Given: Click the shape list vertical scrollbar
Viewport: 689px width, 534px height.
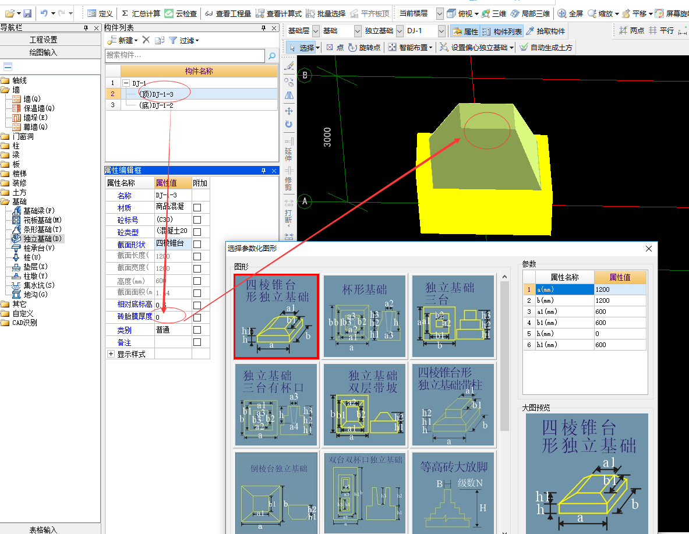Looking at the screenshot, I should coord(504,356).
